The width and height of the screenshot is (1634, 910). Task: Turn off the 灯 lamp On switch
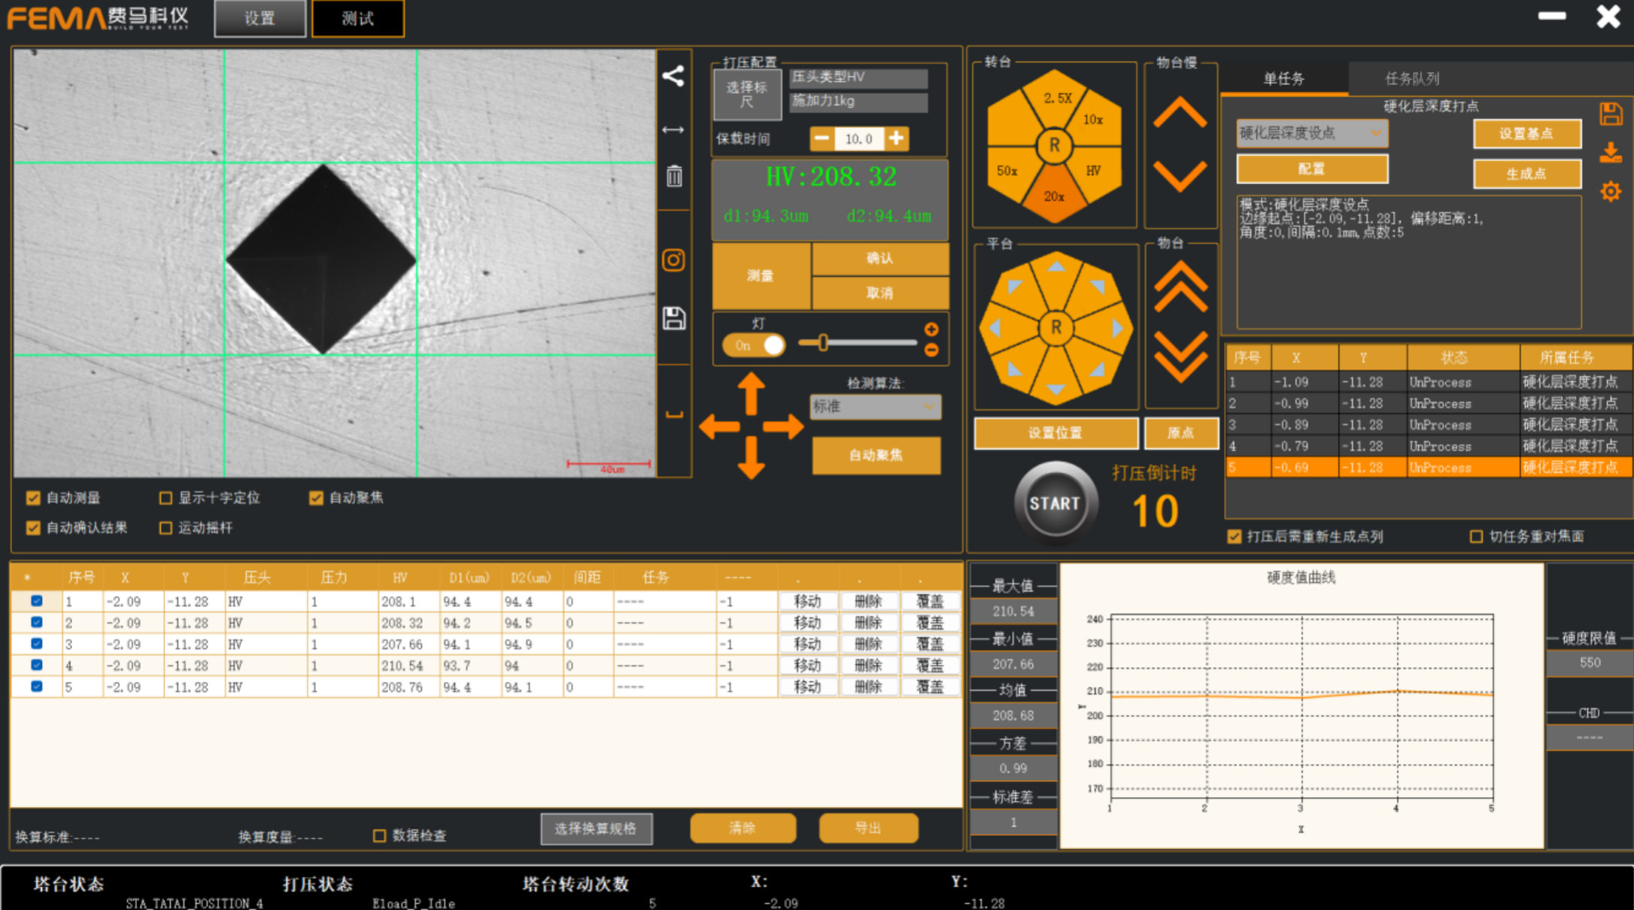[x=754, y=345]
